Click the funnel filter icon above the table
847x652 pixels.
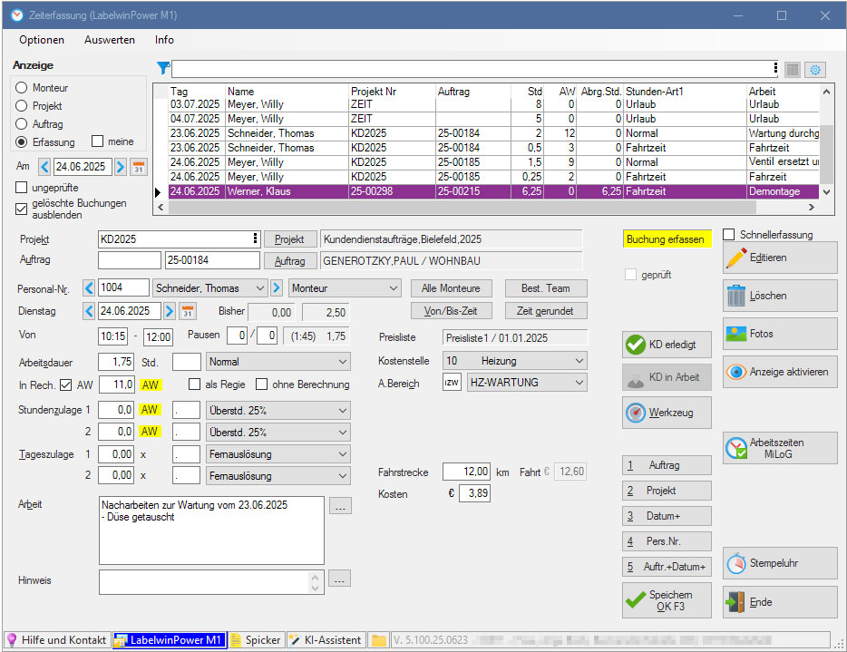pyautogui.click(x=162, y=68)
